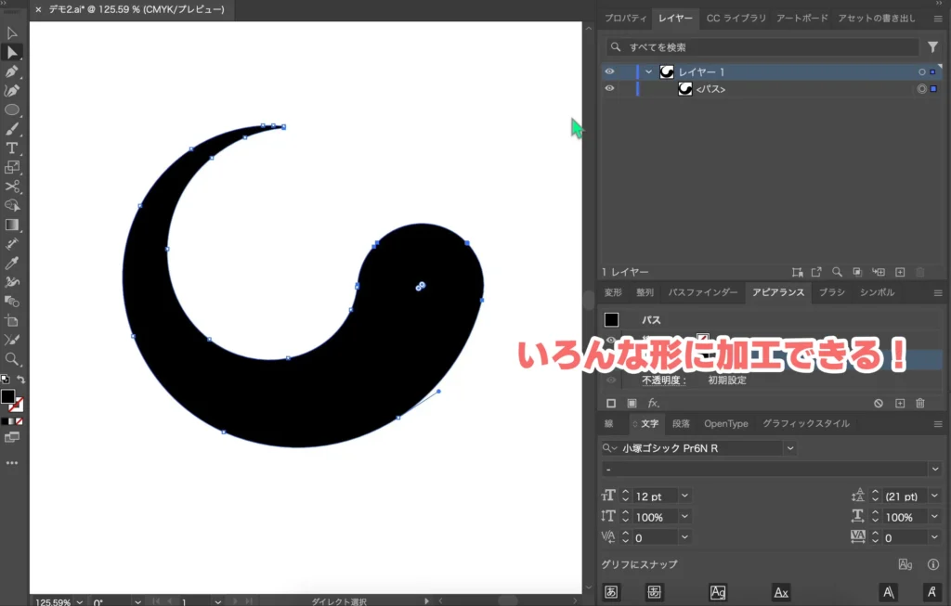This screenshot has height=606, width=951.
Task: Toggle the eye next to 不透明度 in Appearance
Action: coord(609,380)
